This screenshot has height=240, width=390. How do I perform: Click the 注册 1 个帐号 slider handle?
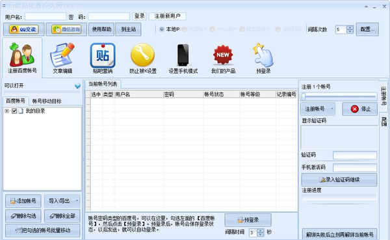[x=303, y=97]
